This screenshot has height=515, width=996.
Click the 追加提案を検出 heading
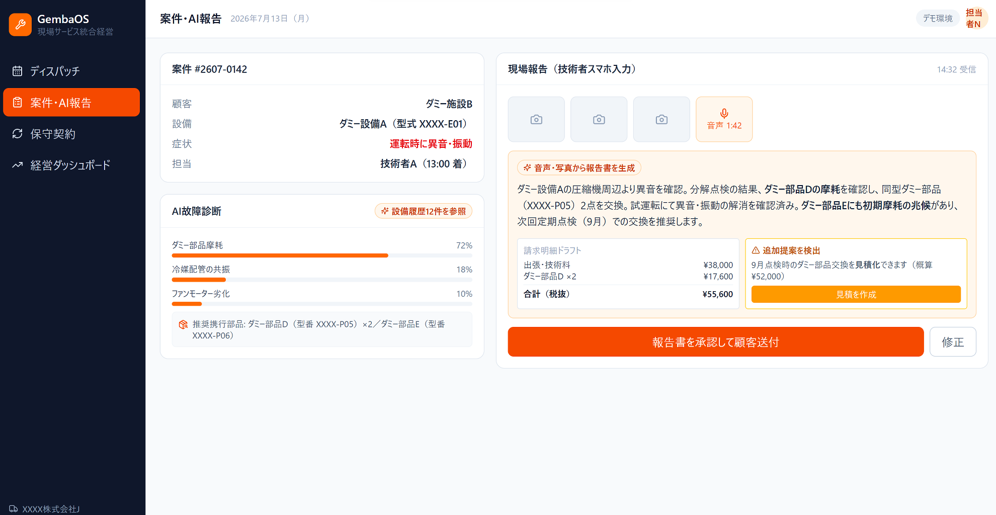[x=791, y=250]
